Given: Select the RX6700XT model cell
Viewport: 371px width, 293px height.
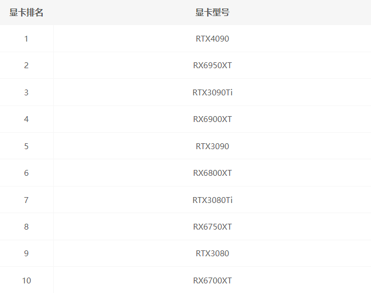Looking at the screenshot, I should [212, 280].
